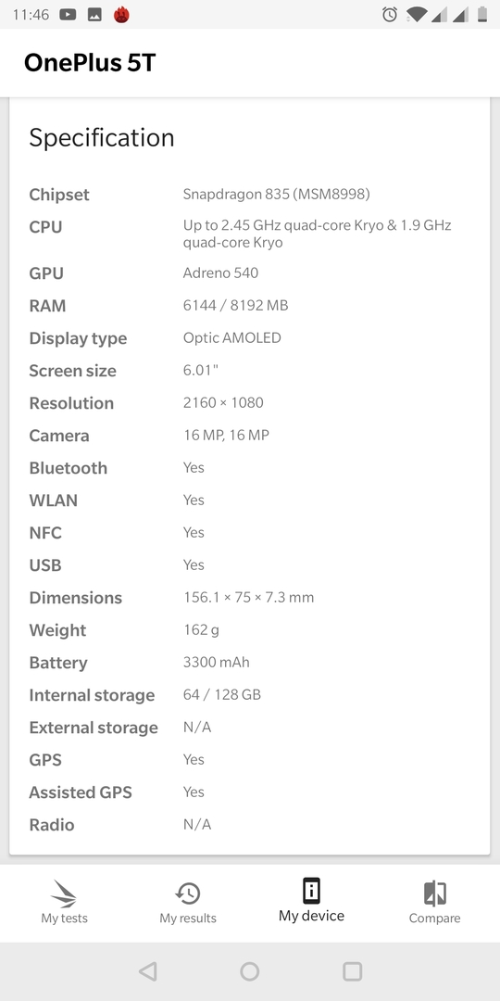Image resolution: width=500 pixels, height=1001 pixels.
Task: Tap the recent apps square button
Action: (352, 971)
